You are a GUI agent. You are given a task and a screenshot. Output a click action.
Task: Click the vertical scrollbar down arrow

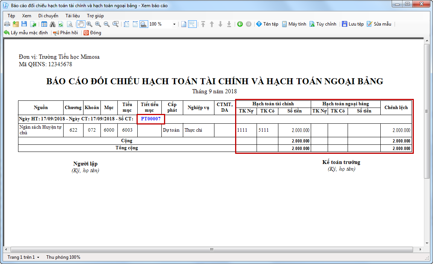[x=427, y=243]
